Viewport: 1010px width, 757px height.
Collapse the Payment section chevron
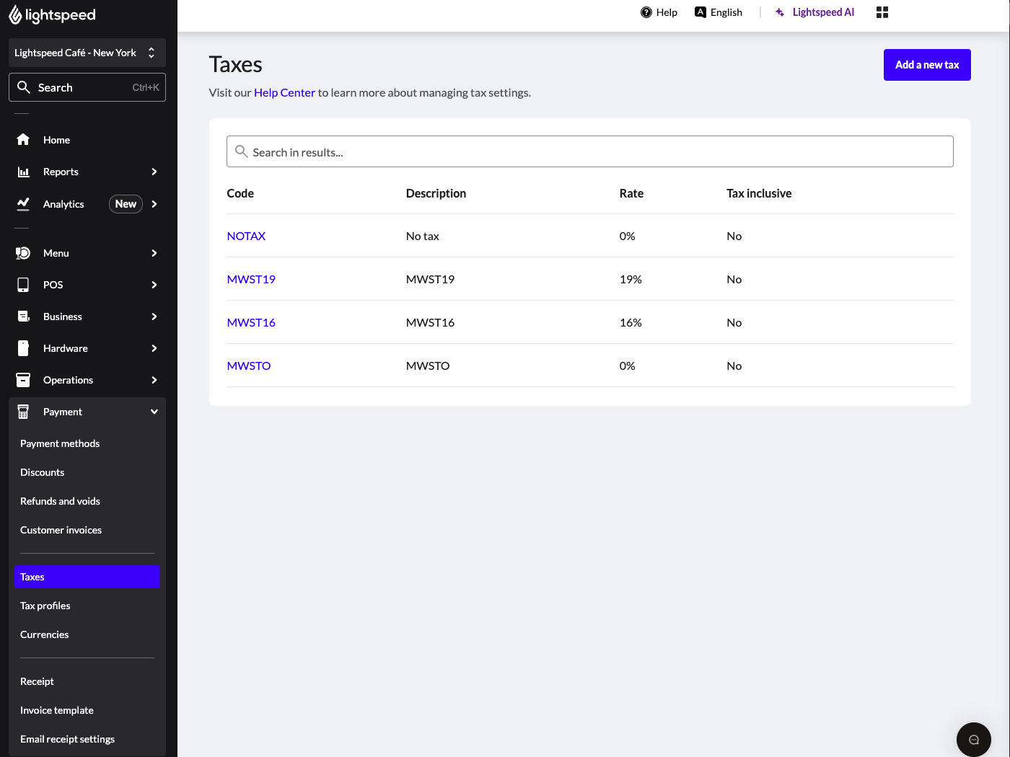154,412
